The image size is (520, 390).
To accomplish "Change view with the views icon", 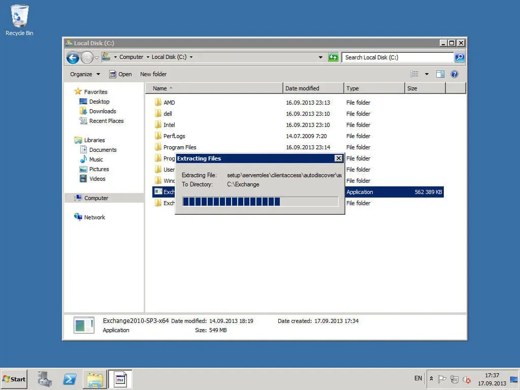I will [414, 74].
